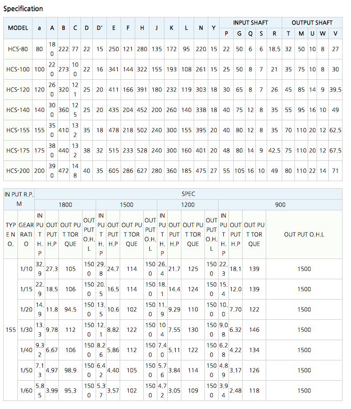Image resolution: width=351 pixels, height=409 pixels.
Task: Select the HCS-175 model row label
Action: [x=18, y=150]
